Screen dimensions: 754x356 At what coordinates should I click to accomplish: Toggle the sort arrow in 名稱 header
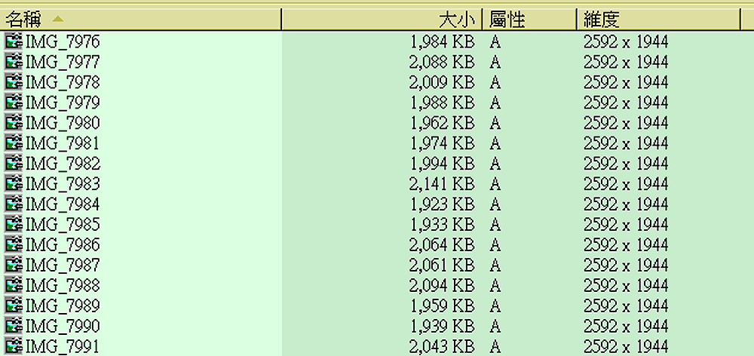58,20
